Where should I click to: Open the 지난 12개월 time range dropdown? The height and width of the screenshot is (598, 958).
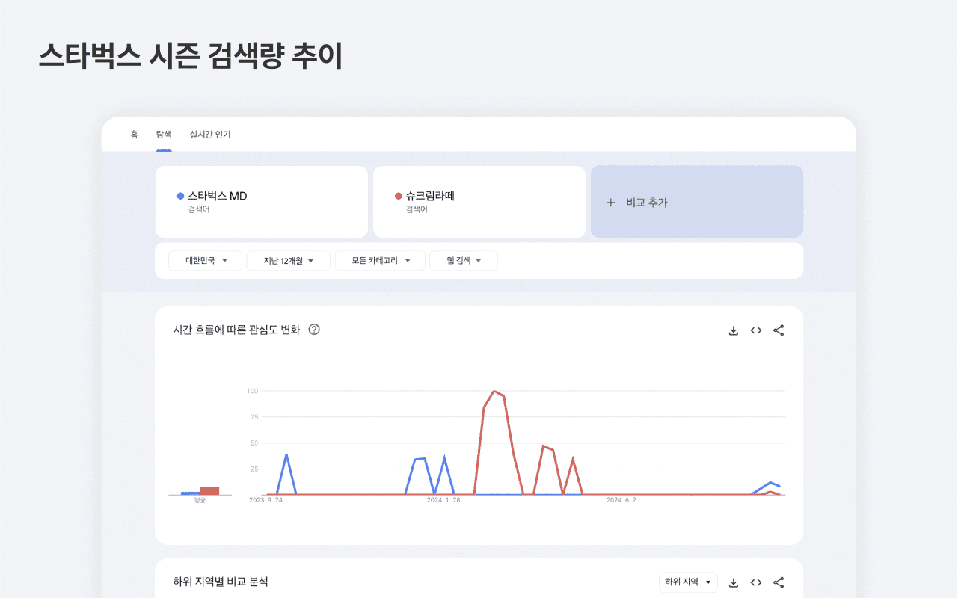click(x=288, y=261)
